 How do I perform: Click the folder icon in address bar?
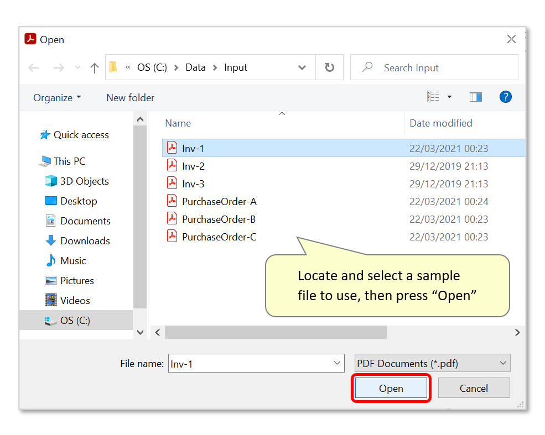tap(113, 67)
